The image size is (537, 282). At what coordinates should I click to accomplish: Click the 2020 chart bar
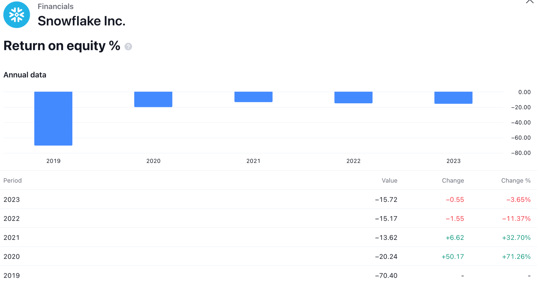[x=153, y=99]
